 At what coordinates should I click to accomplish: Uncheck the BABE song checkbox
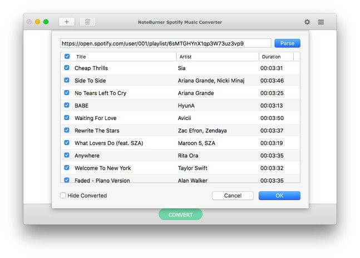coord(67,106)
